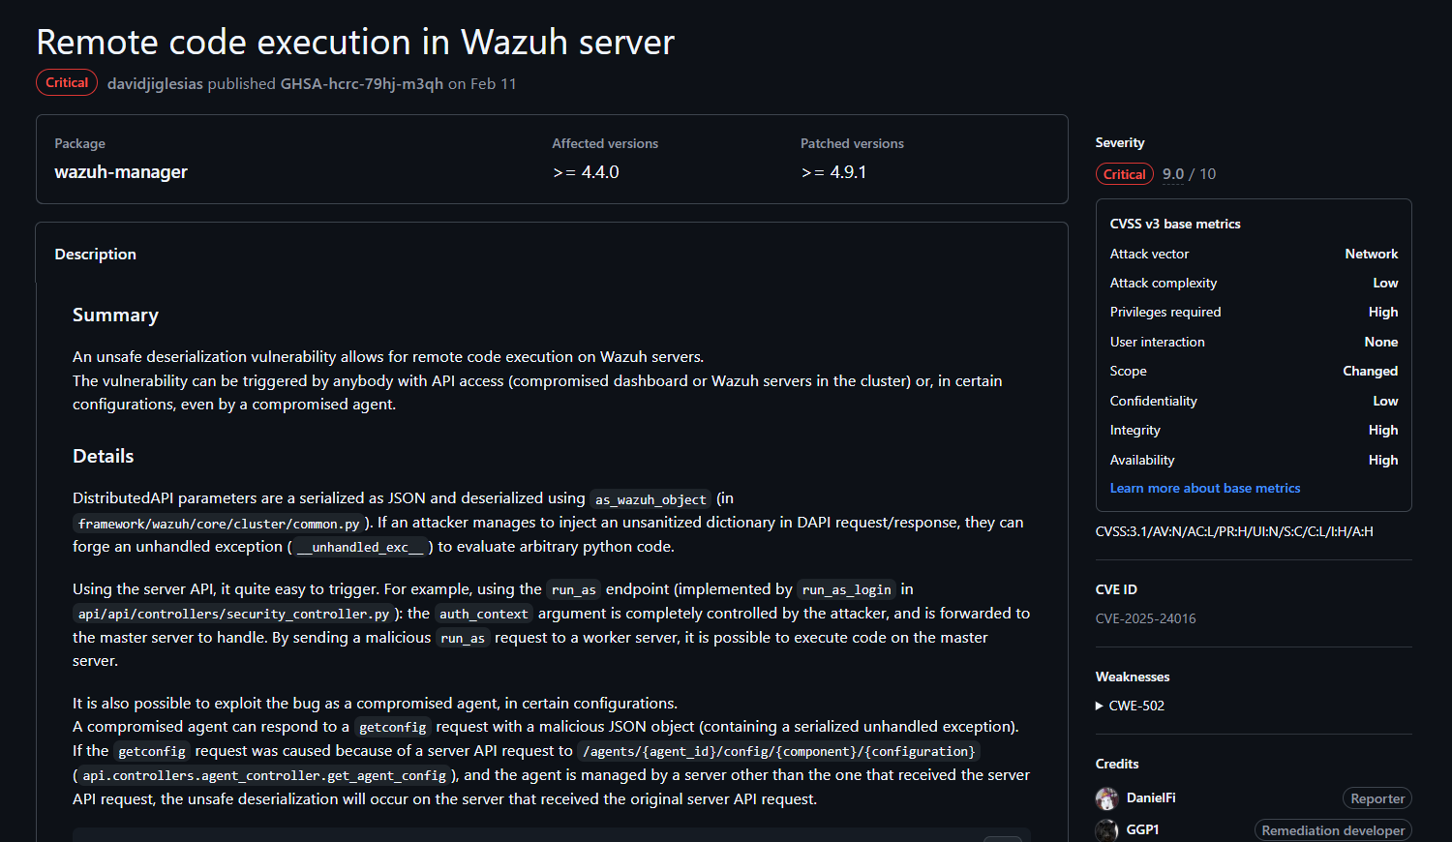Click the Summary heading
The image size is (1452, 842).
(x=115, y=316)
